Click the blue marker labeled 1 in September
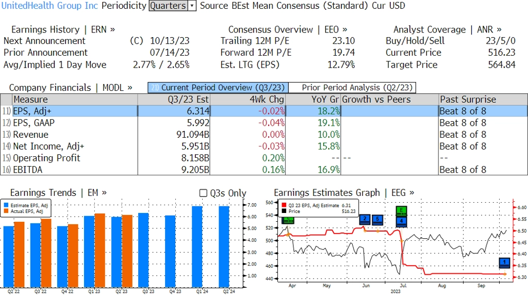 click(x=504, y=262)
